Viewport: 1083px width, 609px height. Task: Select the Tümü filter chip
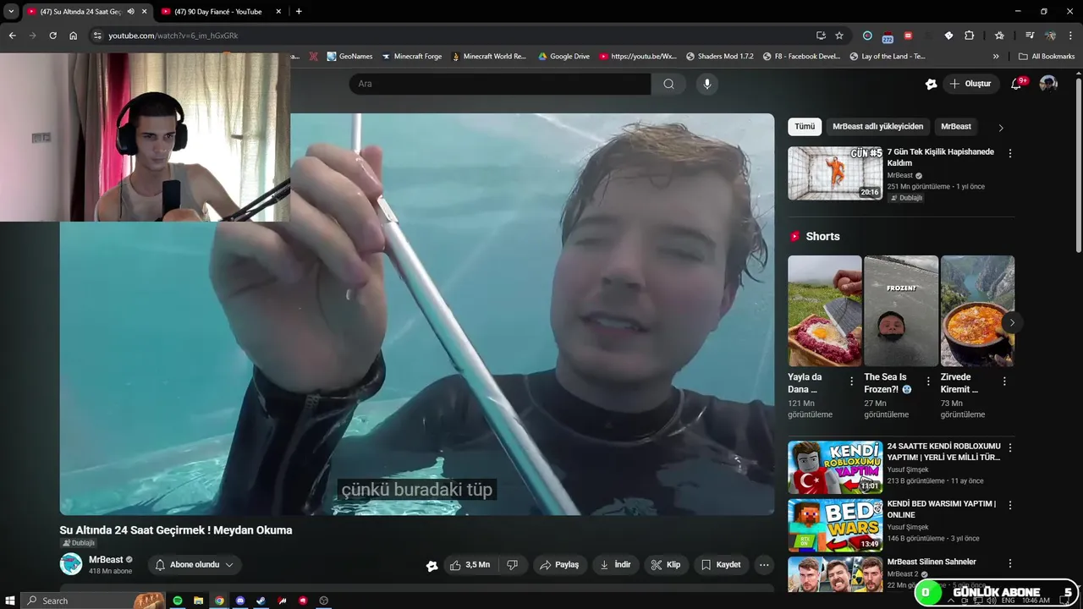pos(805,126)
